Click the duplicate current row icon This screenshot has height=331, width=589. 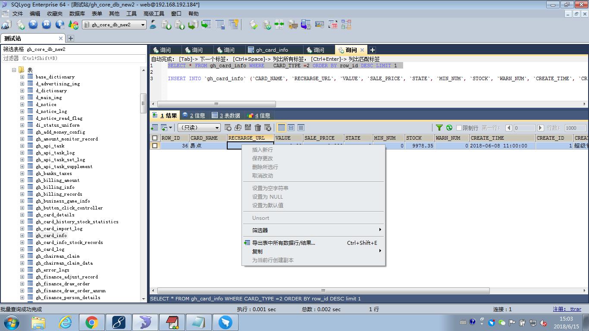(x=238, y=128)
